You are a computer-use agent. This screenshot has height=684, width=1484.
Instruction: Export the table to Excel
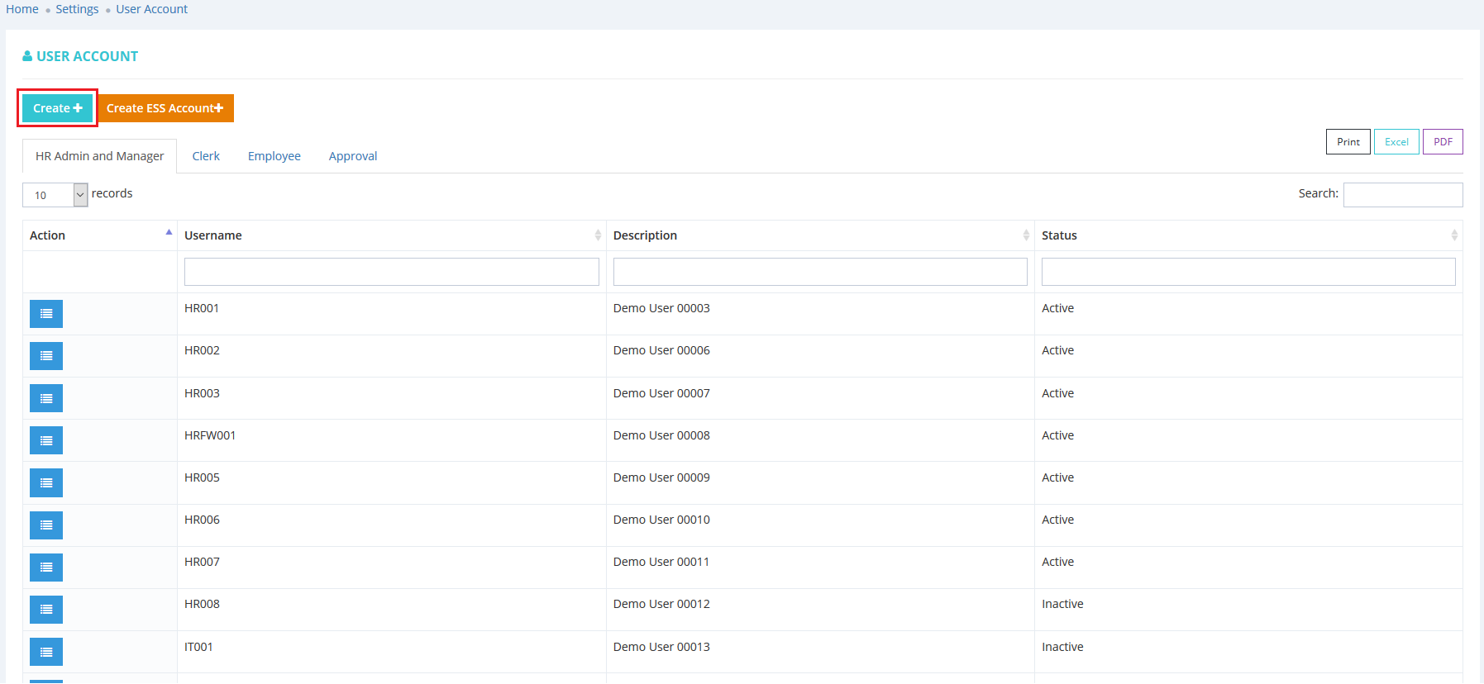[x=1396, y=142]
